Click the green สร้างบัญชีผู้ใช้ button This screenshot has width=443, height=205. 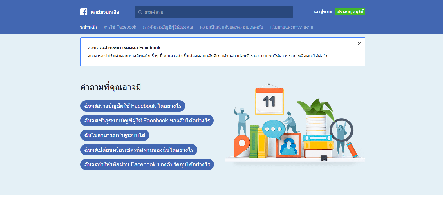click(350, 12)
